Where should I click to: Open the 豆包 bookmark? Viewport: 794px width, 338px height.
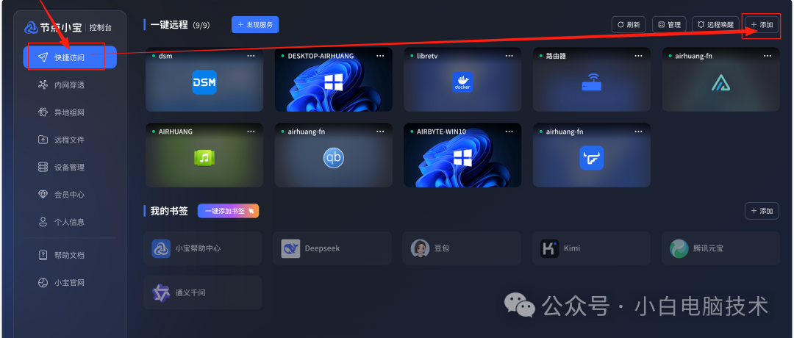461,248
